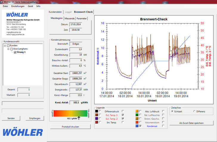The width and height of the screenshot is (217, 142).
Task: Switch to the Kundendaten tab
Action: pyautogui.click(x=55, y=12)
